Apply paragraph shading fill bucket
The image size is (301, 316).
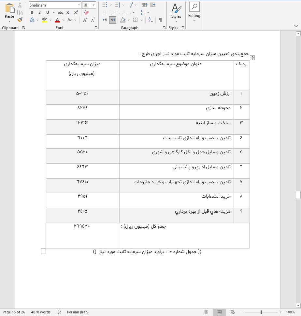point(123,20)
